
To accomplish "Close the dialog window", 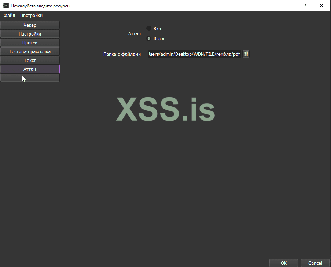I will (321, 6).
